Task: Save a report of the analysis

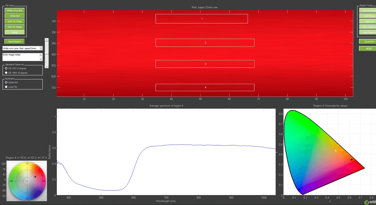Action: click(x=14, y=41)
